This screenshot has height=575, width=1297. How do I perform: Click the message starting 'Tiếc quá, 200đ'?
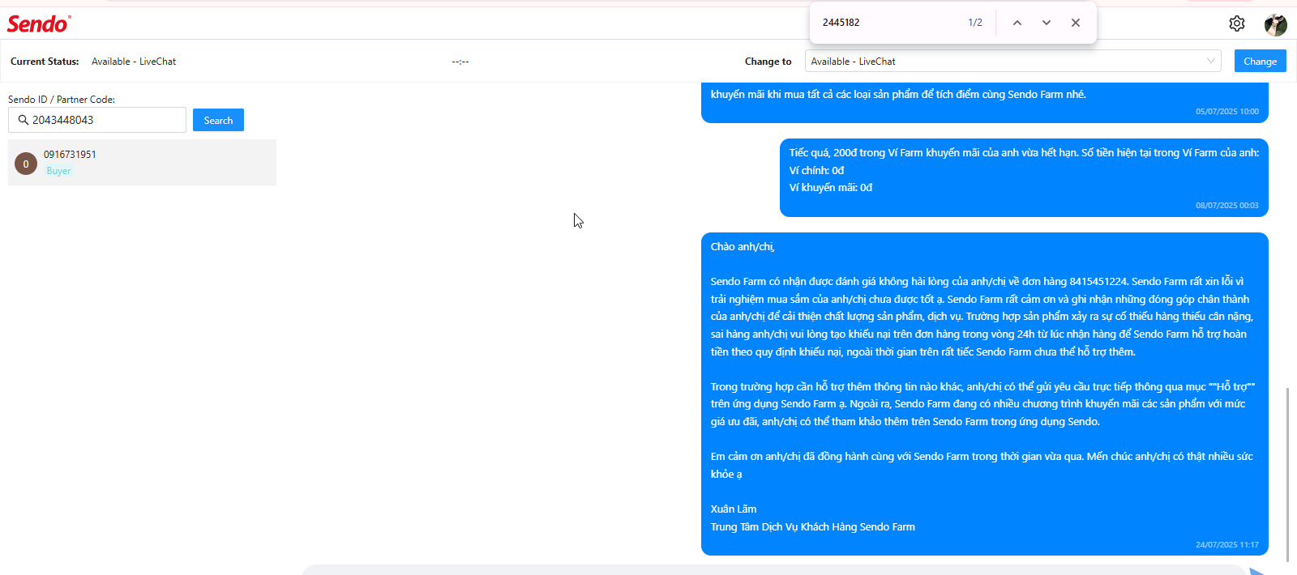(1024, 177)
